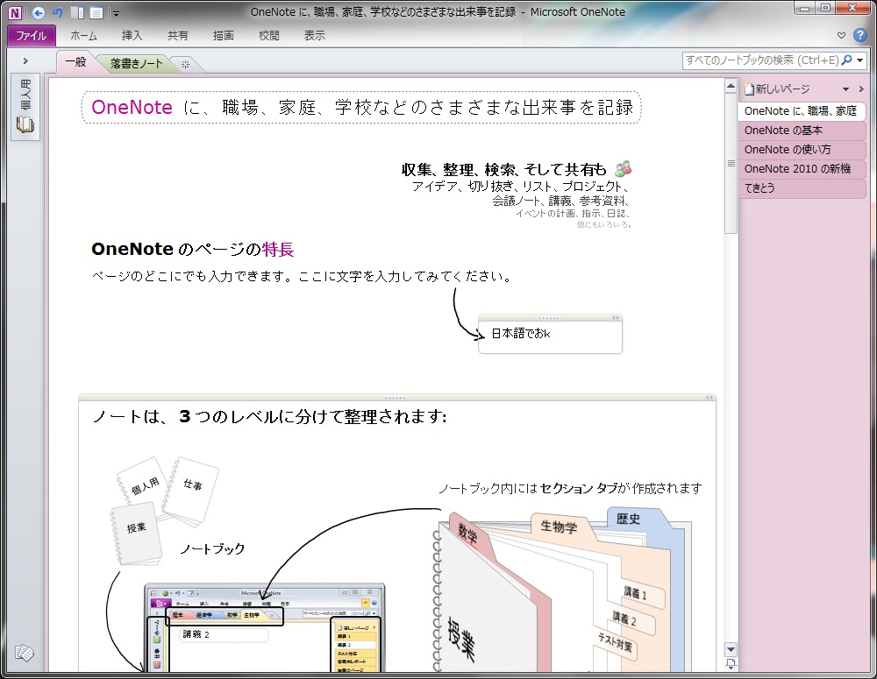Click the vertical scrollbar down arrow
Viewport: 877px width, 679px height.
(x=731, y=649)
